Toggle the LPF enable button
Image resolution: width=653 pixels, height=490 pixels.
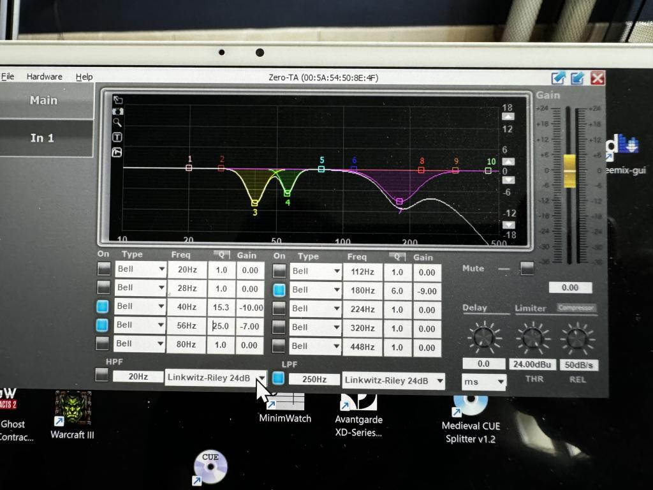click(x=278, y=378)
